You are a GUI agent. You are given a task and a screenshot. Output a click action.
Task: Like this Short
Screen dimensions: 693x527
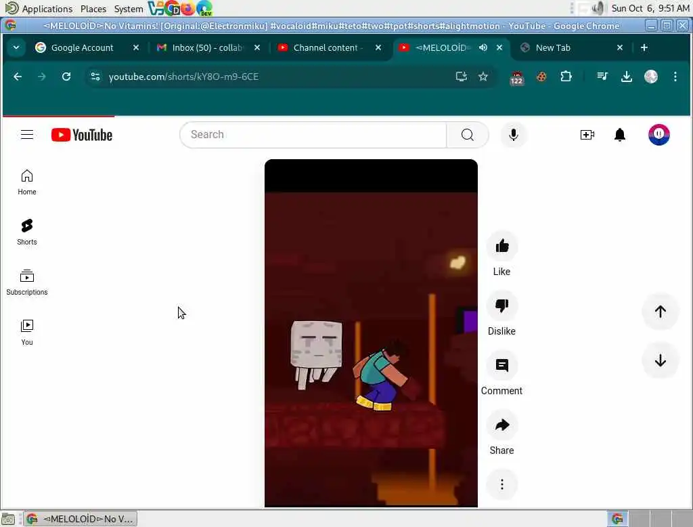pyautogui.click(x=501, y=246)
